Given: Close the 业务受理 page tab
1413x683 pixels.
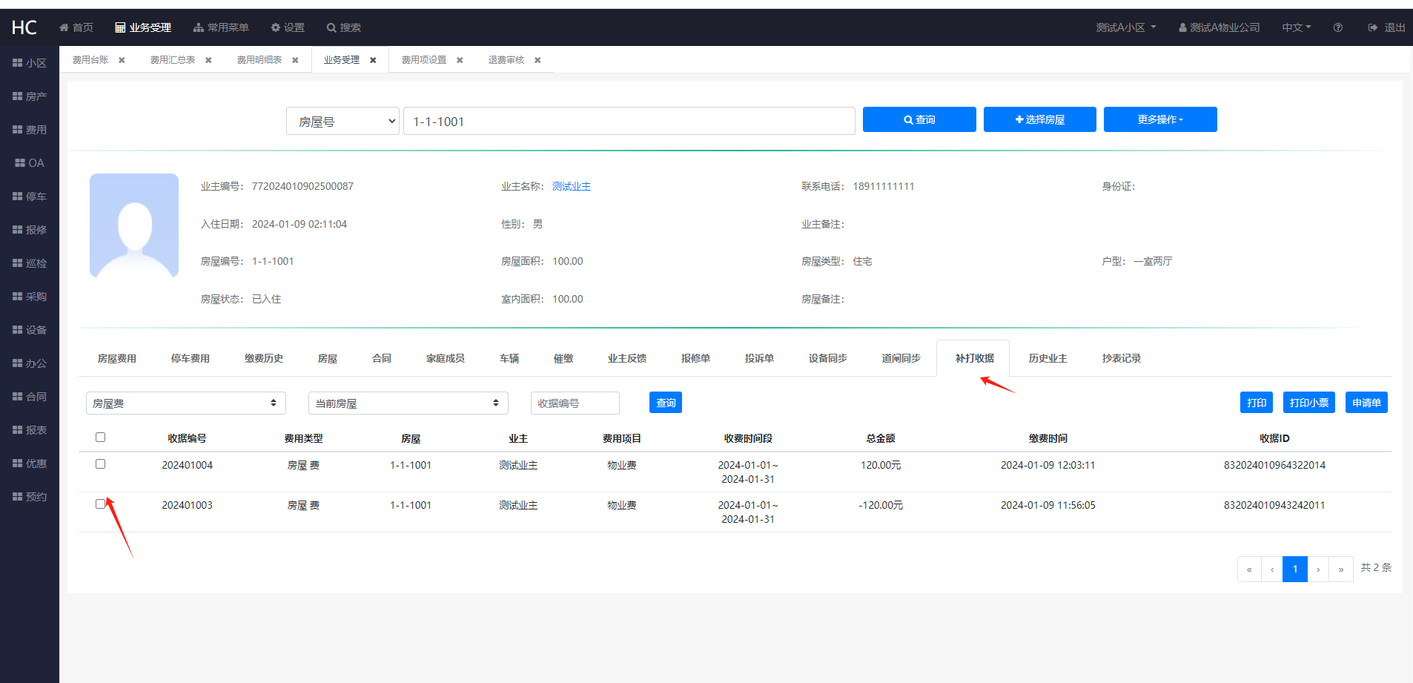Looking at the screenshot, I should 373,60.
